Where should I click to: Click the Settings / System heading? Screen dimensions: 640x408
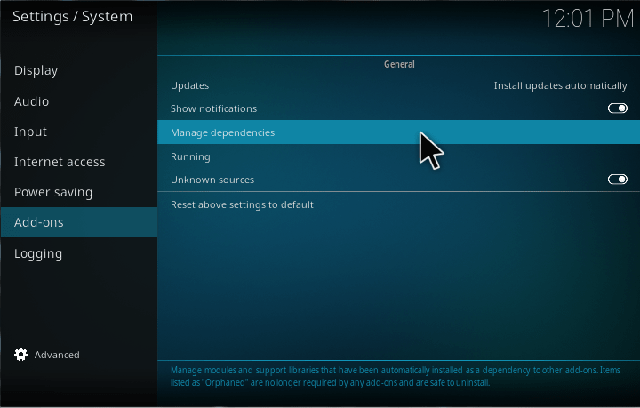(72, 17)
